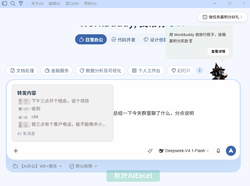Image resolution: width=250 pixels, height=186 pixels.
Task: Open the search magnifier icon
Action: pyautogui.click(x=13, y=3)
